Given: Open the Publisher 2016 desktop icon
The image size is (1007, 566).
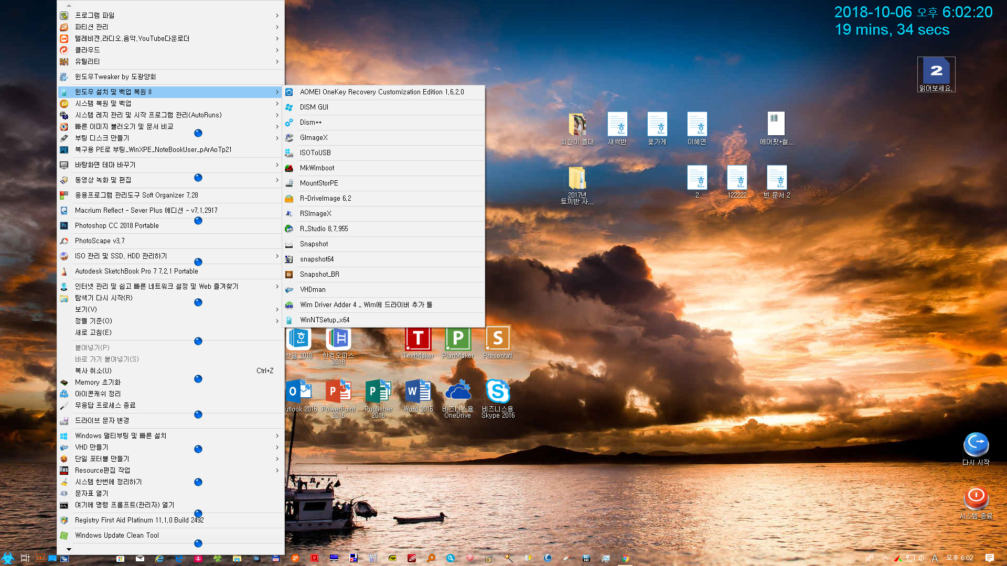Looking at the screenshot, I should pyautogui.click(x=378, y=398).
